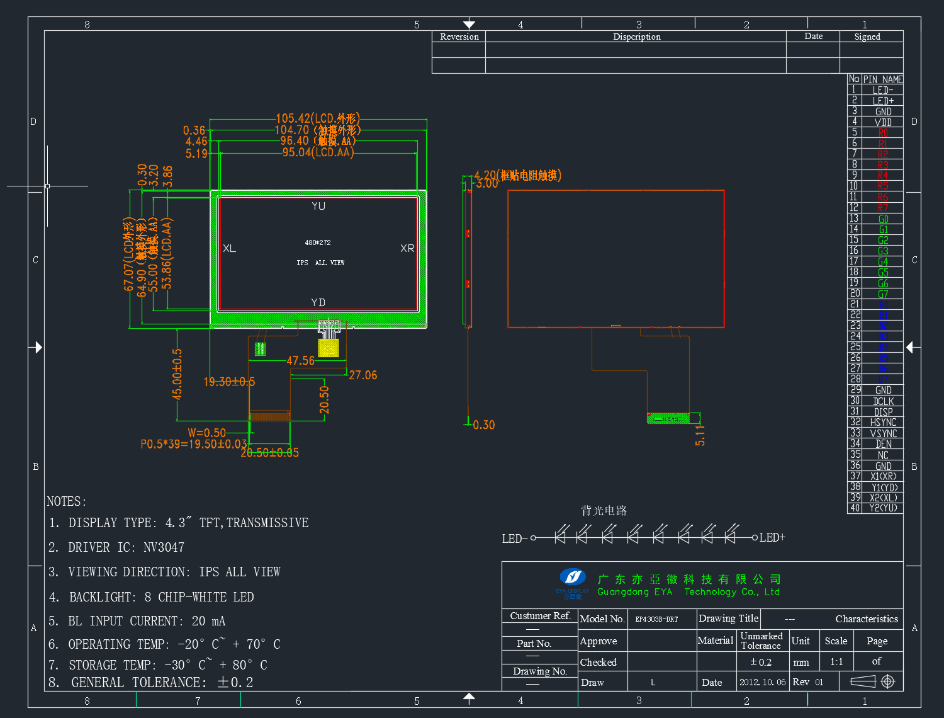
Task: Select the '95.04(LCD.AA)' dimension text
Action: pyautogui.click(x=318, y=152)
